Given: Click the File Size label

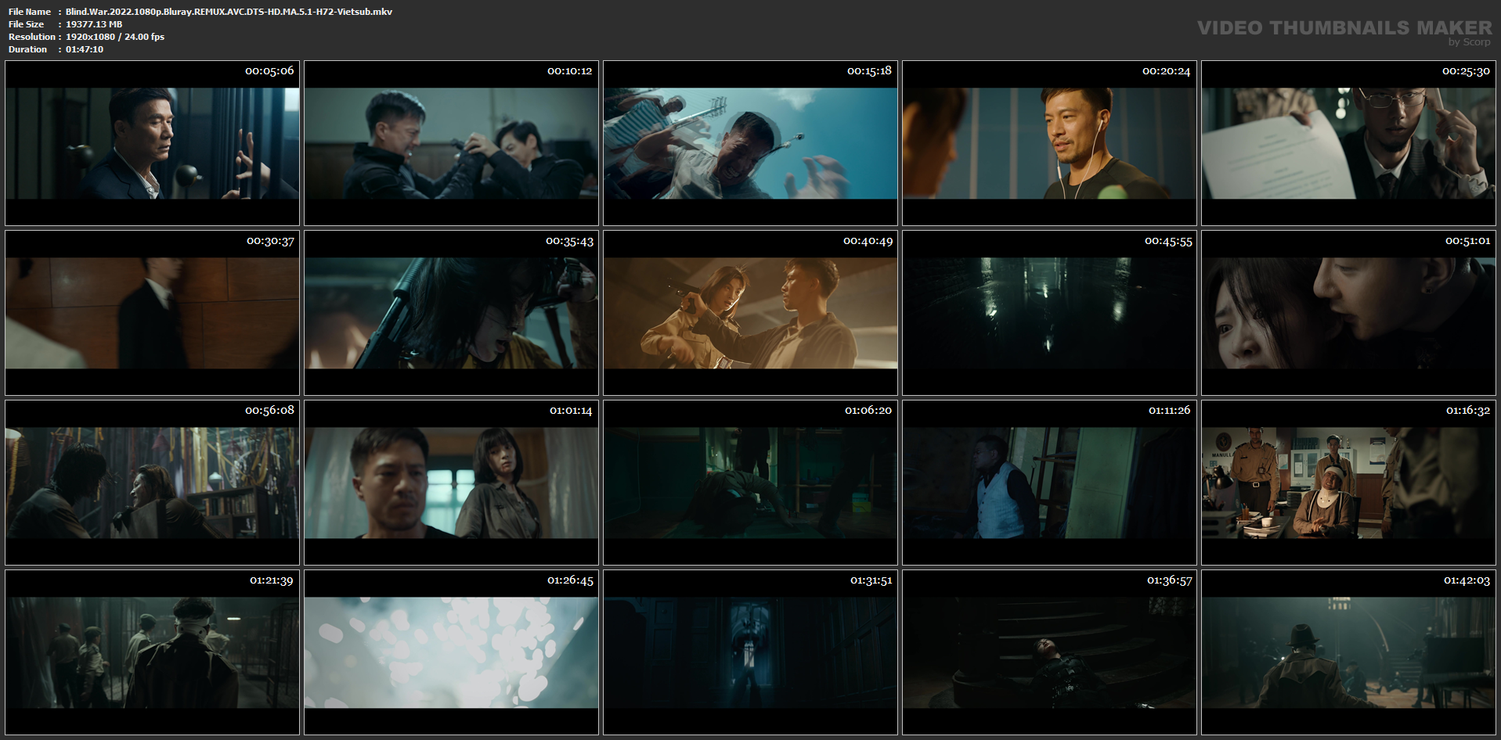Looking at the screenshot, I should click(26, 24).
